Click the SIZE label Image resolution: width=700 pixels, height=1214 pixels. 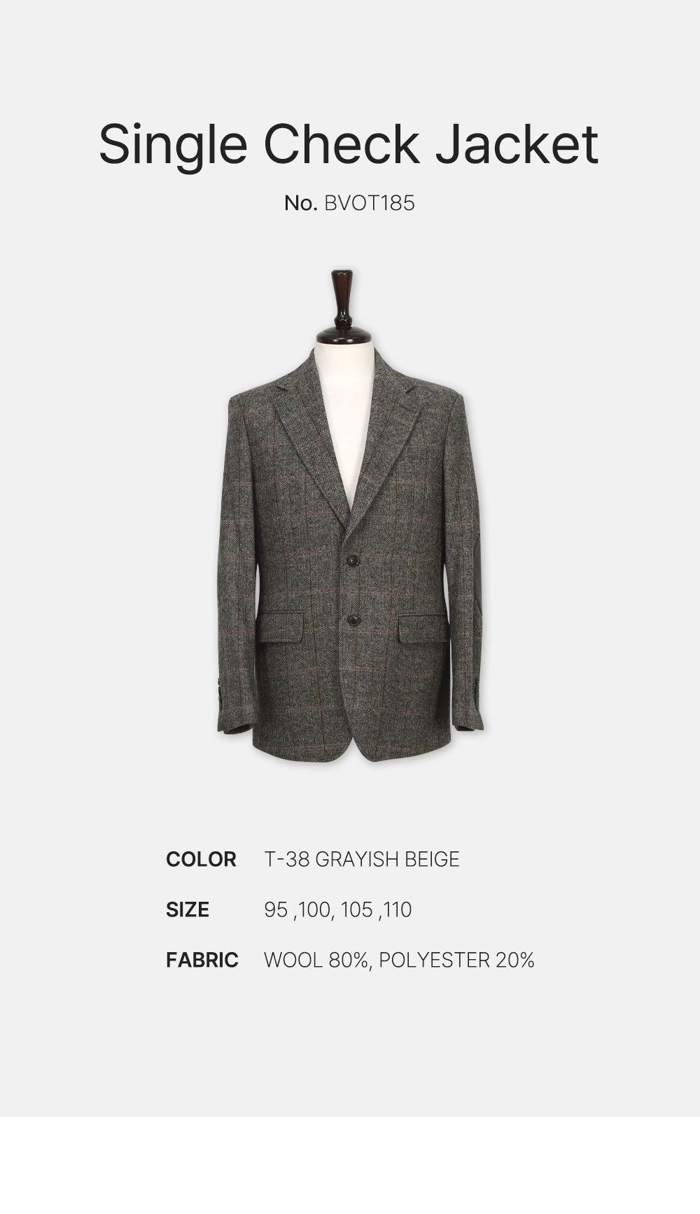coord(188,910)
